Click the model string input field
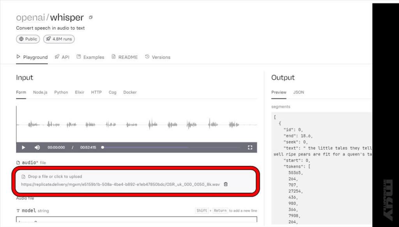 (136, 220)
